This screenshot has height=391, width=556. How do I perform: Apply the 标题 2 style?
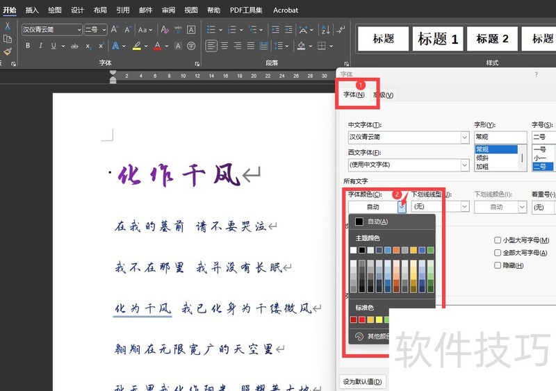492,39
